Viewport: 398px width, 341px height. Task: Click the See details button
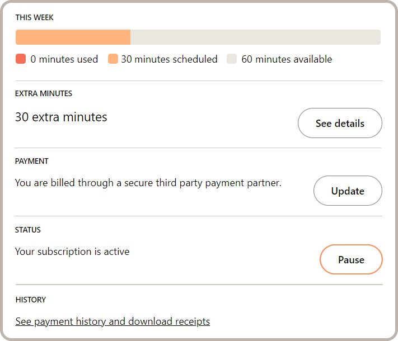pyautogui.click(x=340, y=123)
